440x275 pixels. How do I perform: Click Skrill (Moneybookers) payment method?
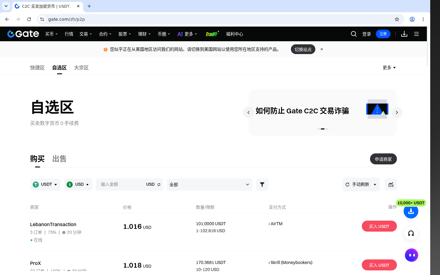coord(291,262)
